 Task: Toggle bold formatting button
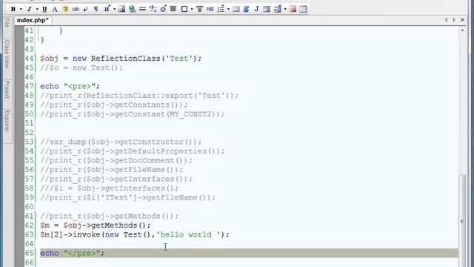[x=13, y=9]
